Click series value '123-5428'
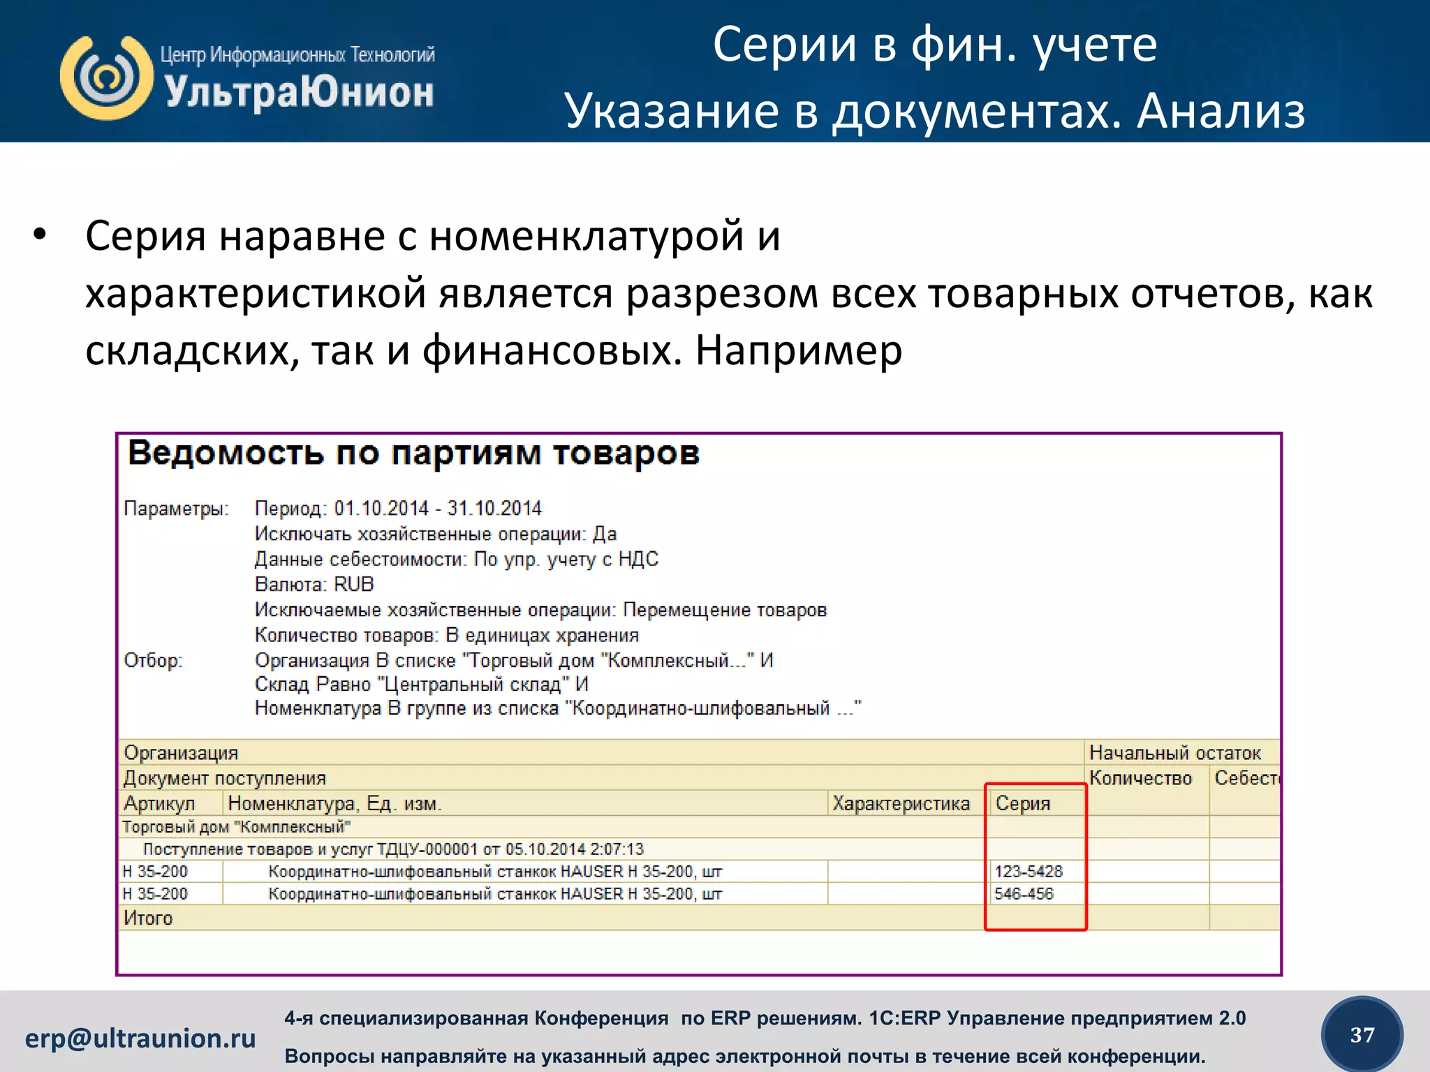Viewport: 1430px width, 1072px height. coord(1029,871)
